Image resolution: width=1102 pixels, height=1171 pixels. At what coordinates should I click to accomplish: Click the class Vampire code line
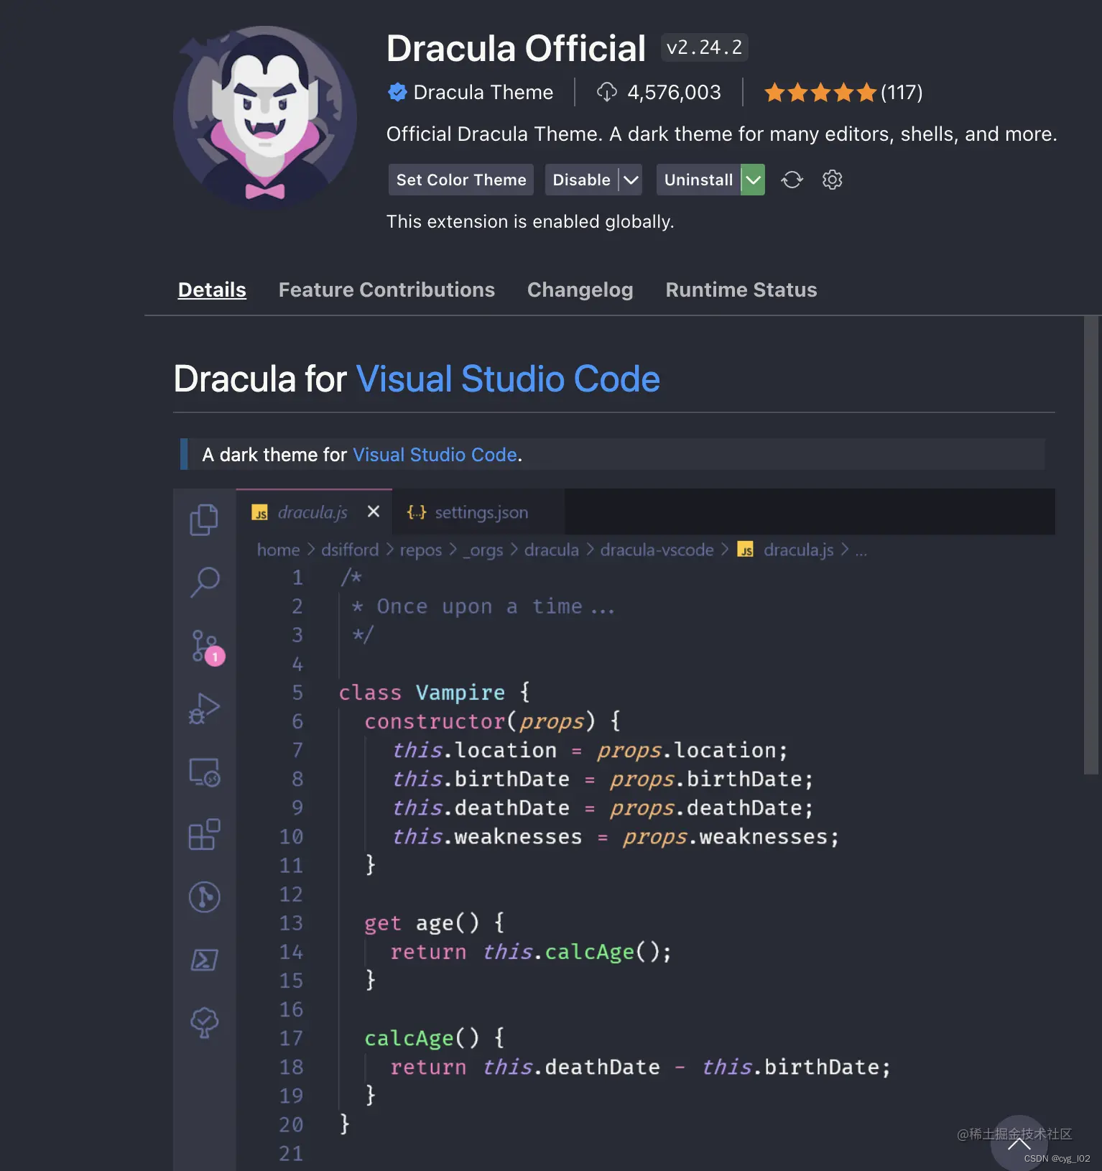435,693
